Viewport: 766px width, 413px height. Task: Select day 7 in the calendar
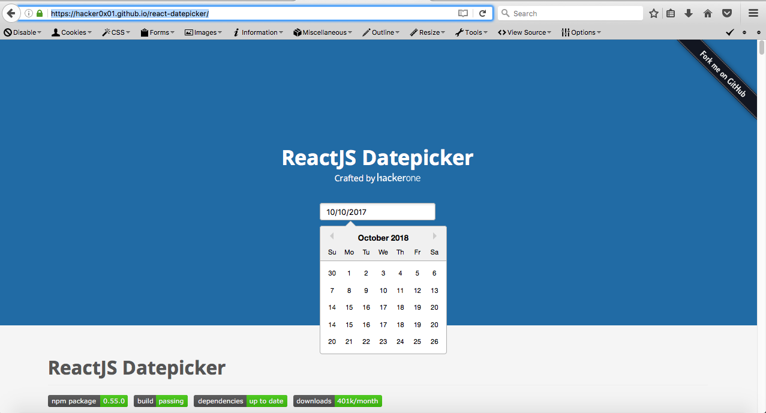tap(332, 291)
